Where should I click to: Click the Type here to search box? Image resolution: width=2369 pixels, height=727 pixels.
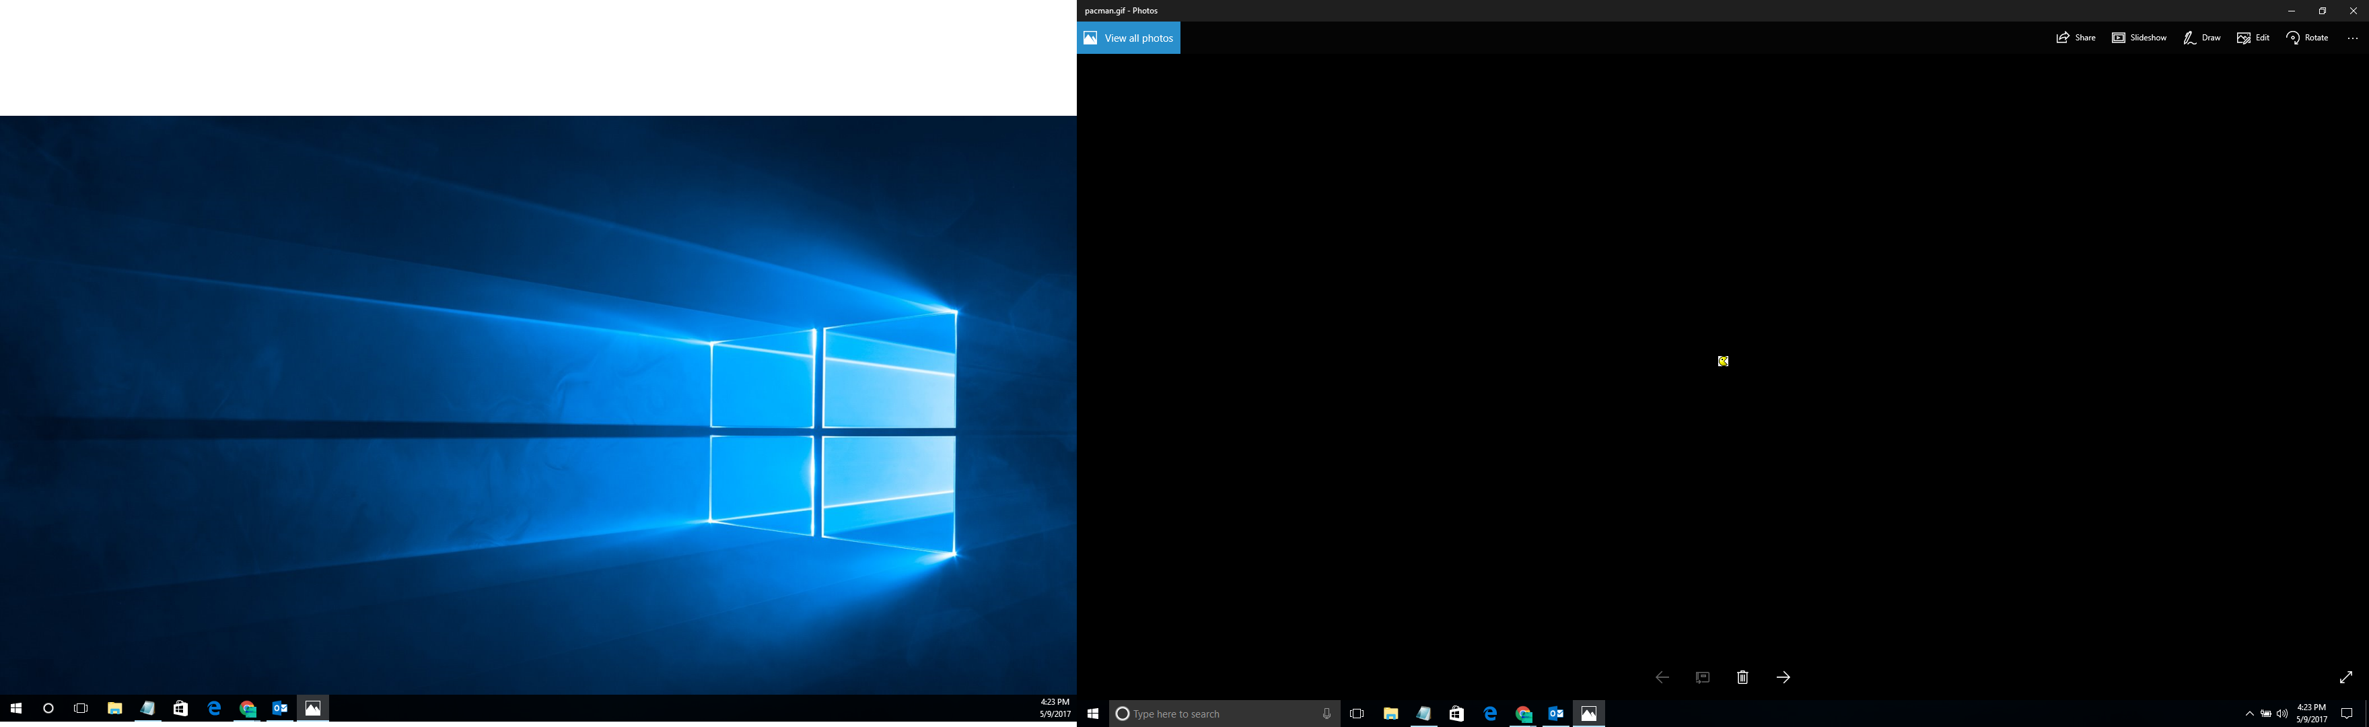(1223, 713)
